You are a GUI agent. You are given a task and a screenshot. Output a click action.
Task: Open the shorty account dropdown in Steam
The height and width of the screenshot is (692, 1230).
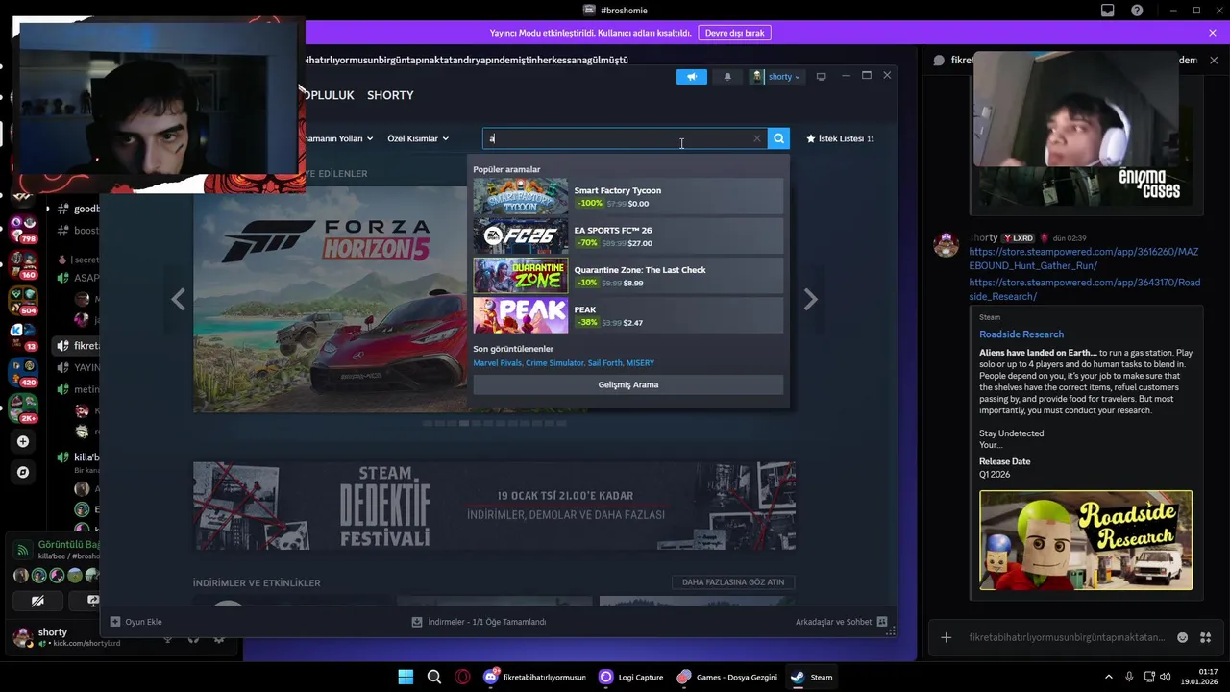click(x=776, y=77)
